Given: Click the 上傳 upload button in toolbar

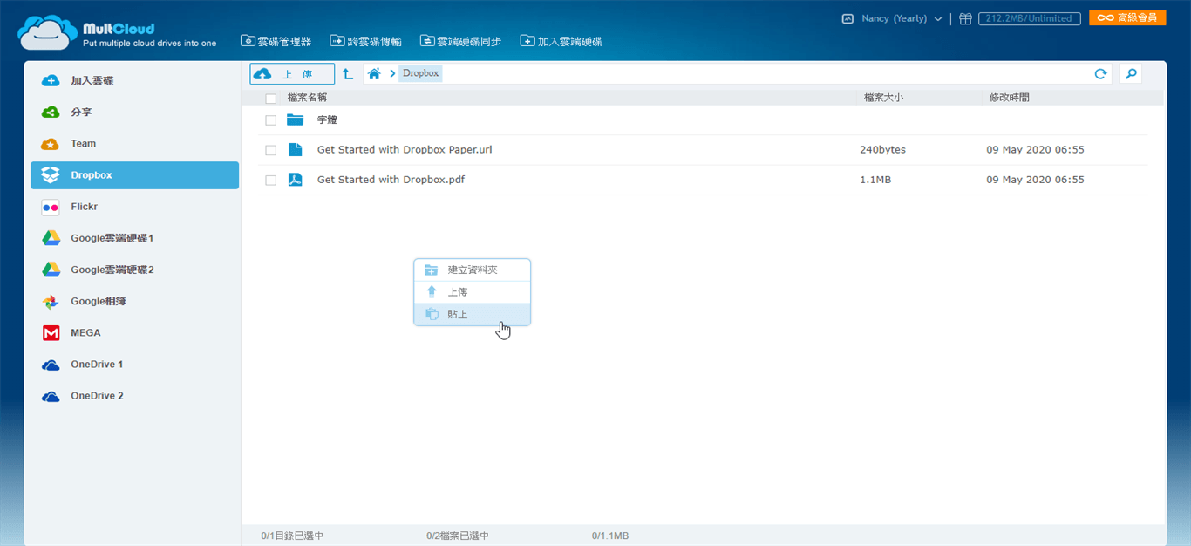Looking at the screenshot, I should (x=292, y=74).
